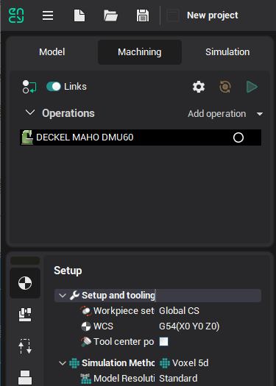Click Tool center point icon
276x386 pixels.
(86, 342)
